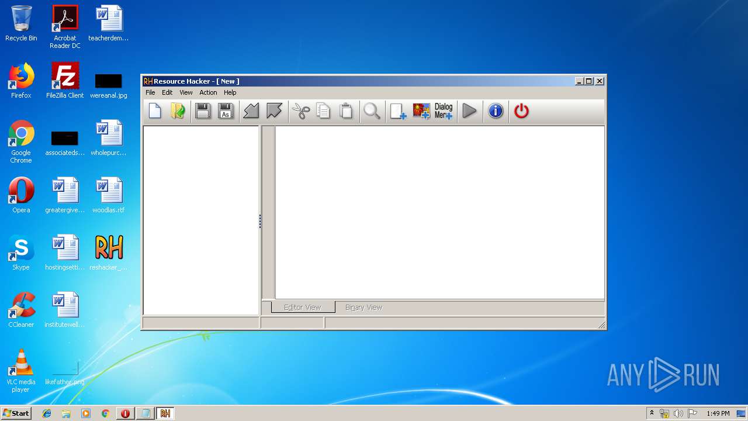Viewport: 748px width, 421px height.
Task: Open the Edit menu
Action: (x=167, y=92)
